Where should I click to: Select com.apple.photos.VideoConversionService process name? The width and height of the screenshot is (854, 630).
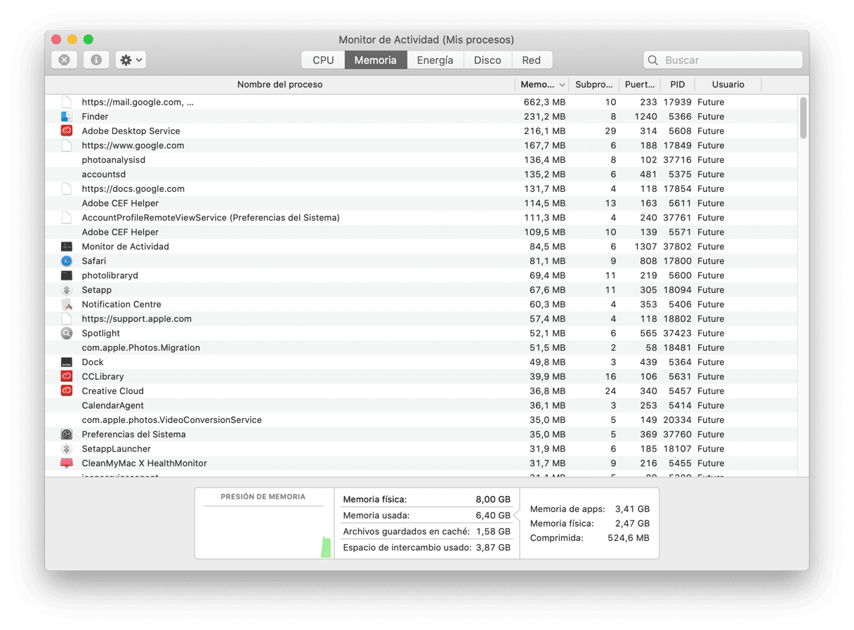(x=171, y=420)
